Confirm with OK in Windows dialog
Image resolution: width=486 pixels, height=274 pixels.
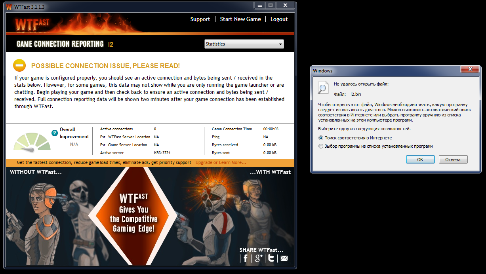(x=420, y=160)
